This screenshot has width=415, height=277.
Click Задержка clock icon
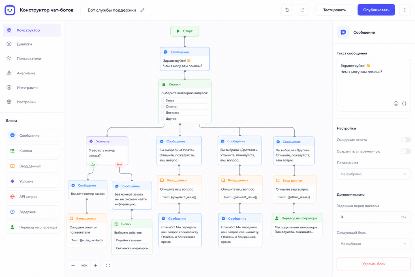tap(13, 212)
